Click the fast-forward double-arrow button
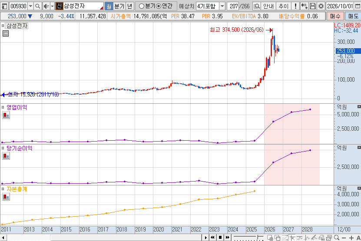Viewport: 361px width, 241px height. pos(228,238)
